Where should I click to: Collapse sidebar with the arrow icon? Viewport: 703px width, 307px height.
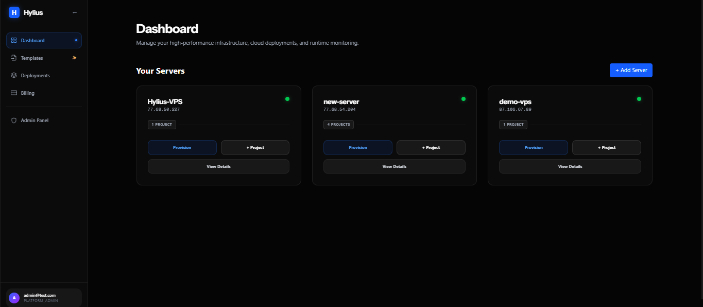(75, 12)
